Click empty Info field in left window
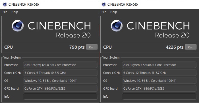 pyautogui.click(x=60, y=96)
